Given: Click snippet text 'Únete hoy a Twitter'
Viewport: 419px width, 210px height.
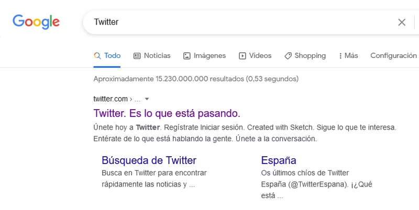Looking at the screenshot, I should tap(127, 127).
